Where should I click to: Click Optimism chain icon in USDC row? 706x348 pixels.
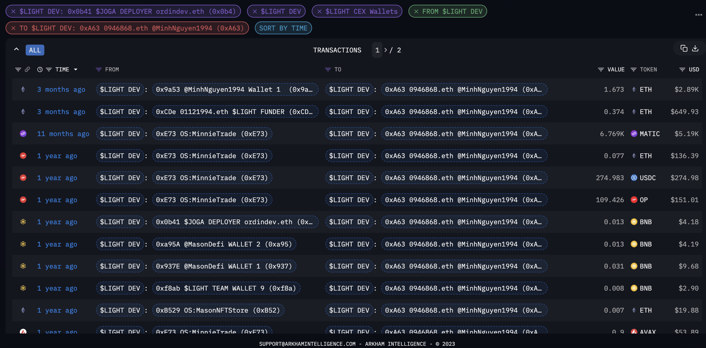coord(23,178)
